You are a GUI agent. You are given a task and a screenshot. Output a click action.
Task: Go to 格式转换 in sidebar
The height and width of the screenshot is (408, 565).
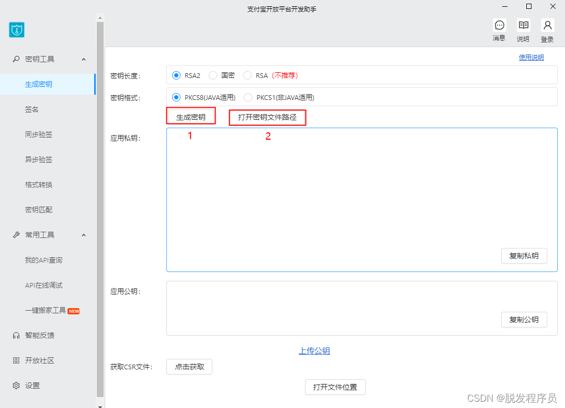coord(39,185)
